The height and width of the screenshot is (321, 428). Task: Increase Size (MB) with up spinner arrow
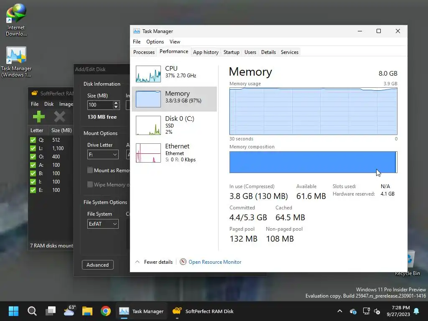116,103
